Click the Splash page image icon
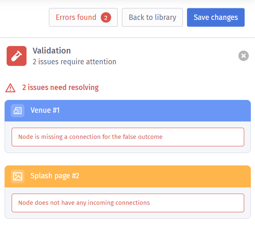The image size is (255, 233). pos(17,176)
